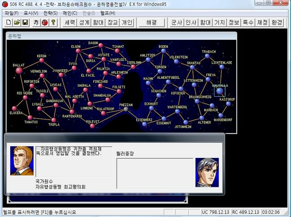Click the 개인 toolbar button

tap(127, 23)
